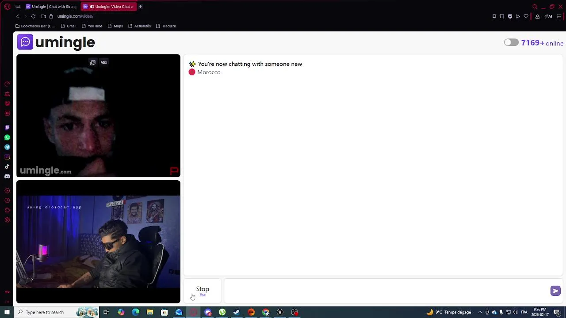
Task: Open the Gmail bookmark
Action: [69, 26]
